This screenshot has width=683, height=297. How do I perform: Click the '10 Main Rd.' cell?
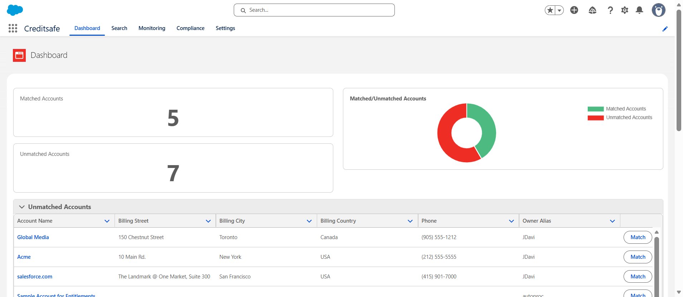(x=132, y=257)
